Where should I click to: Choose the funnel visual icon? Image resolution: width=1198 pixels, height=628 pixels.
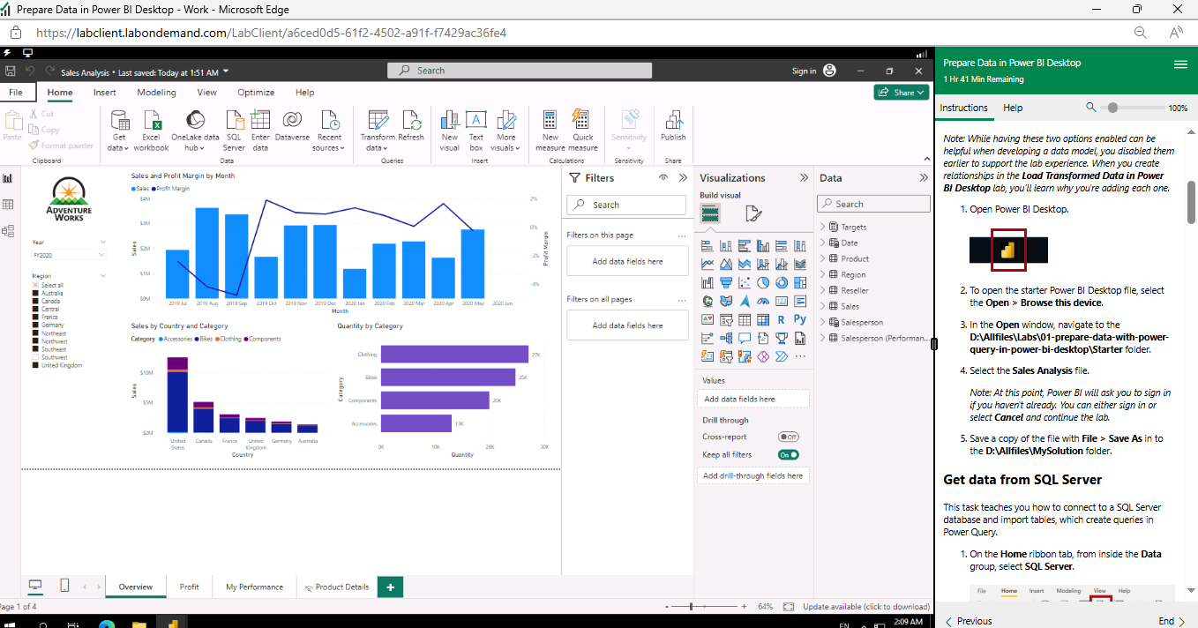726,283
